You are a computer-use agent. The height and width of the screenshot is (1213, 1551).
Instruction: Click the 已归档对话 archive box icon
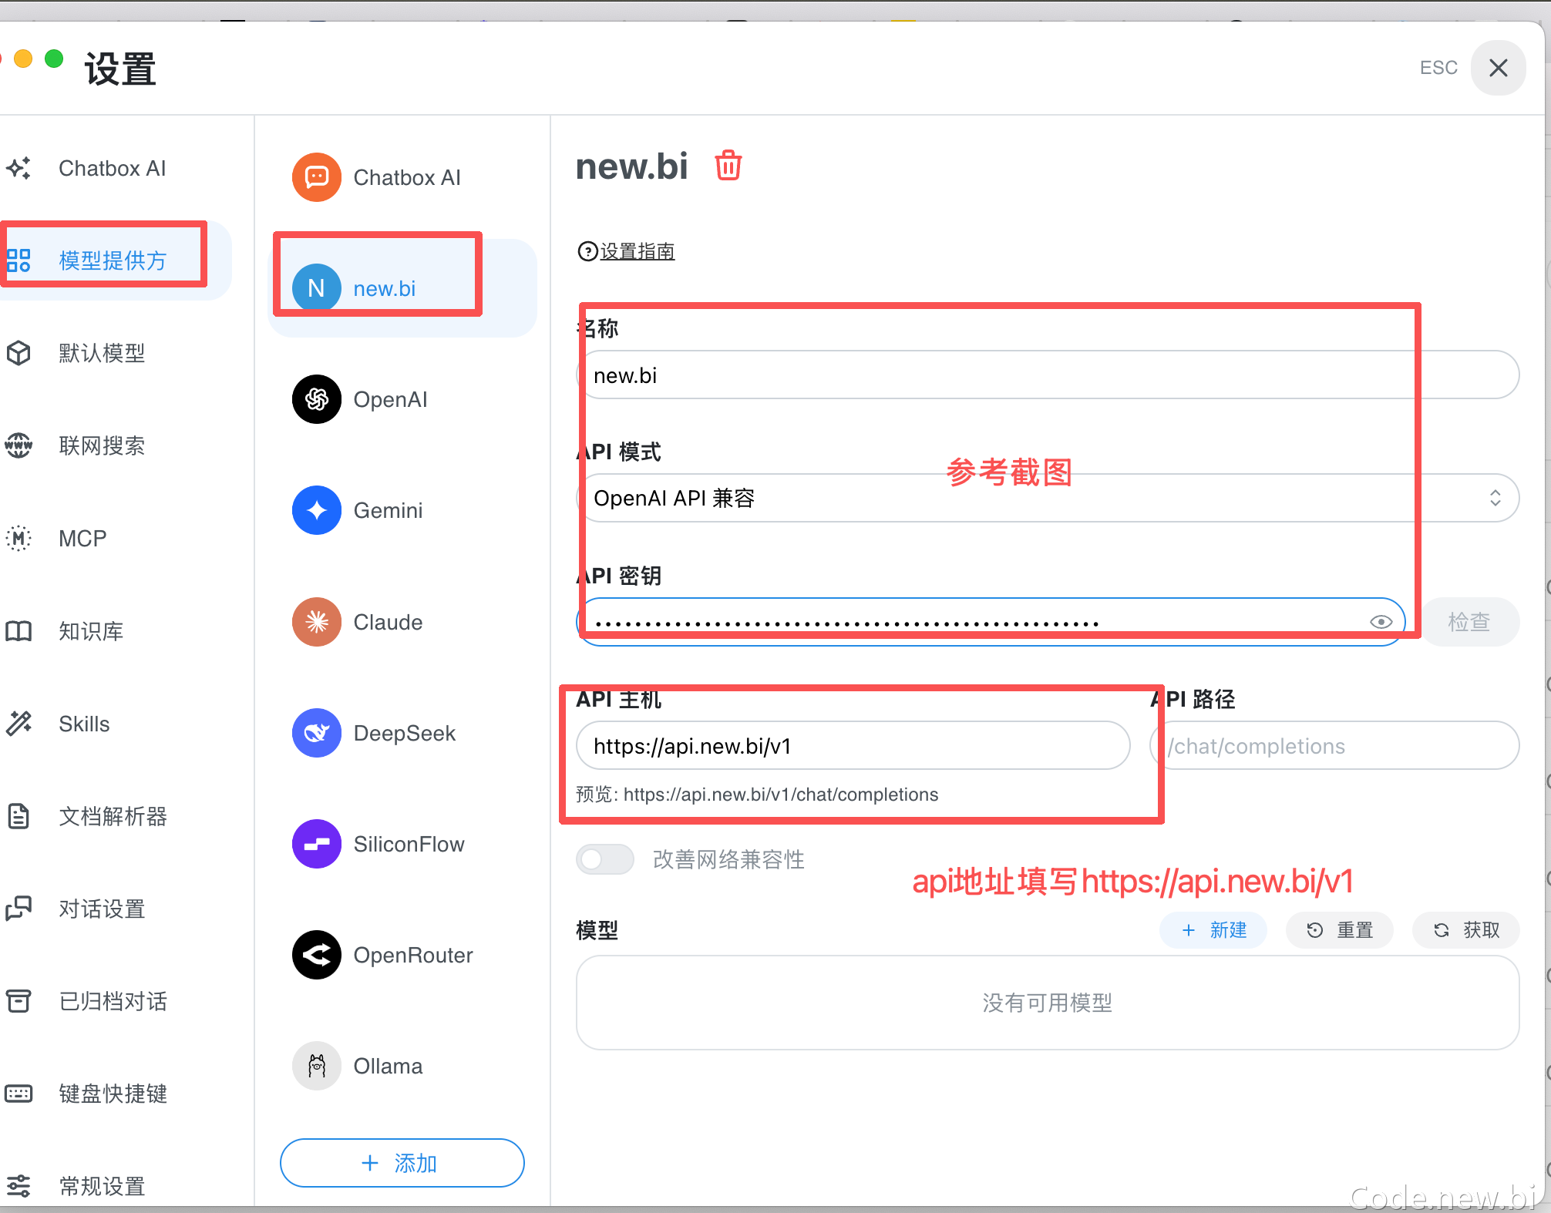[x=19, y=1001]
